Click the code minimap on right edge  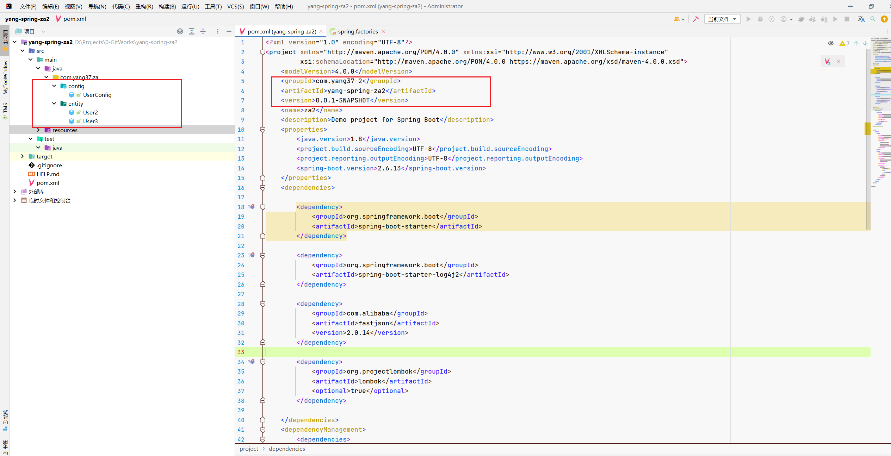pyautogui.click(x=880, y=113)
